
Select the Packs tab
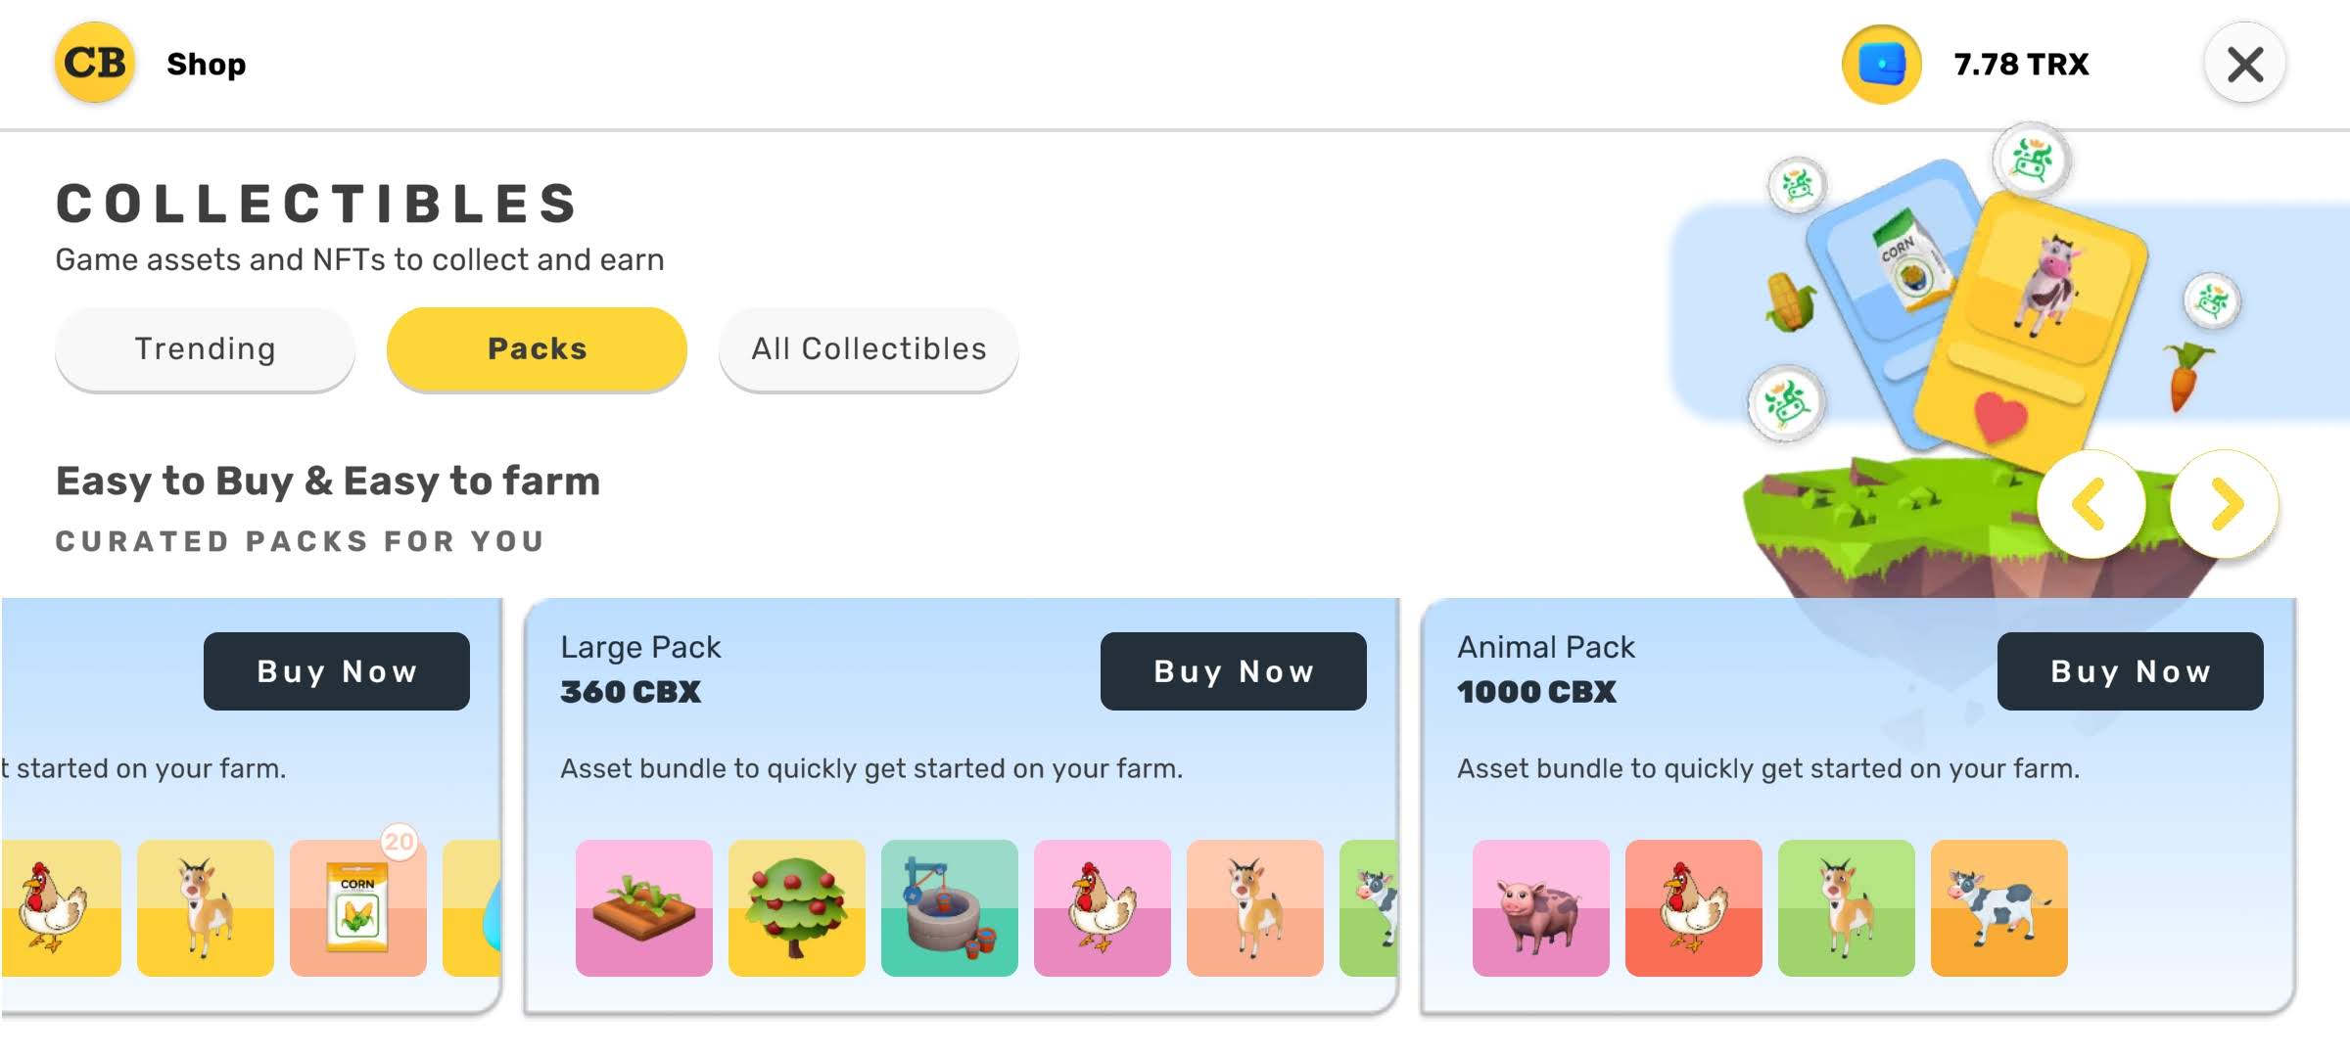[537, 349]
